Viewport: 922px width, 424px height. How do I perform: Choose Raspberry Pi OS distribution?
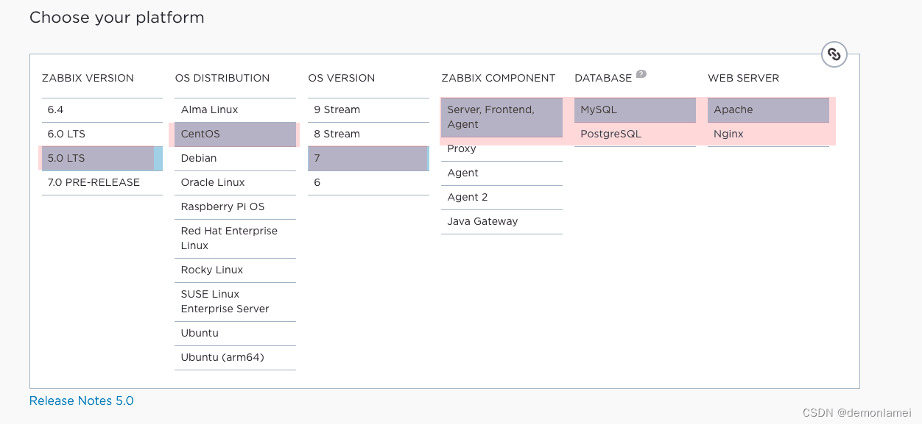coord(236,207)
